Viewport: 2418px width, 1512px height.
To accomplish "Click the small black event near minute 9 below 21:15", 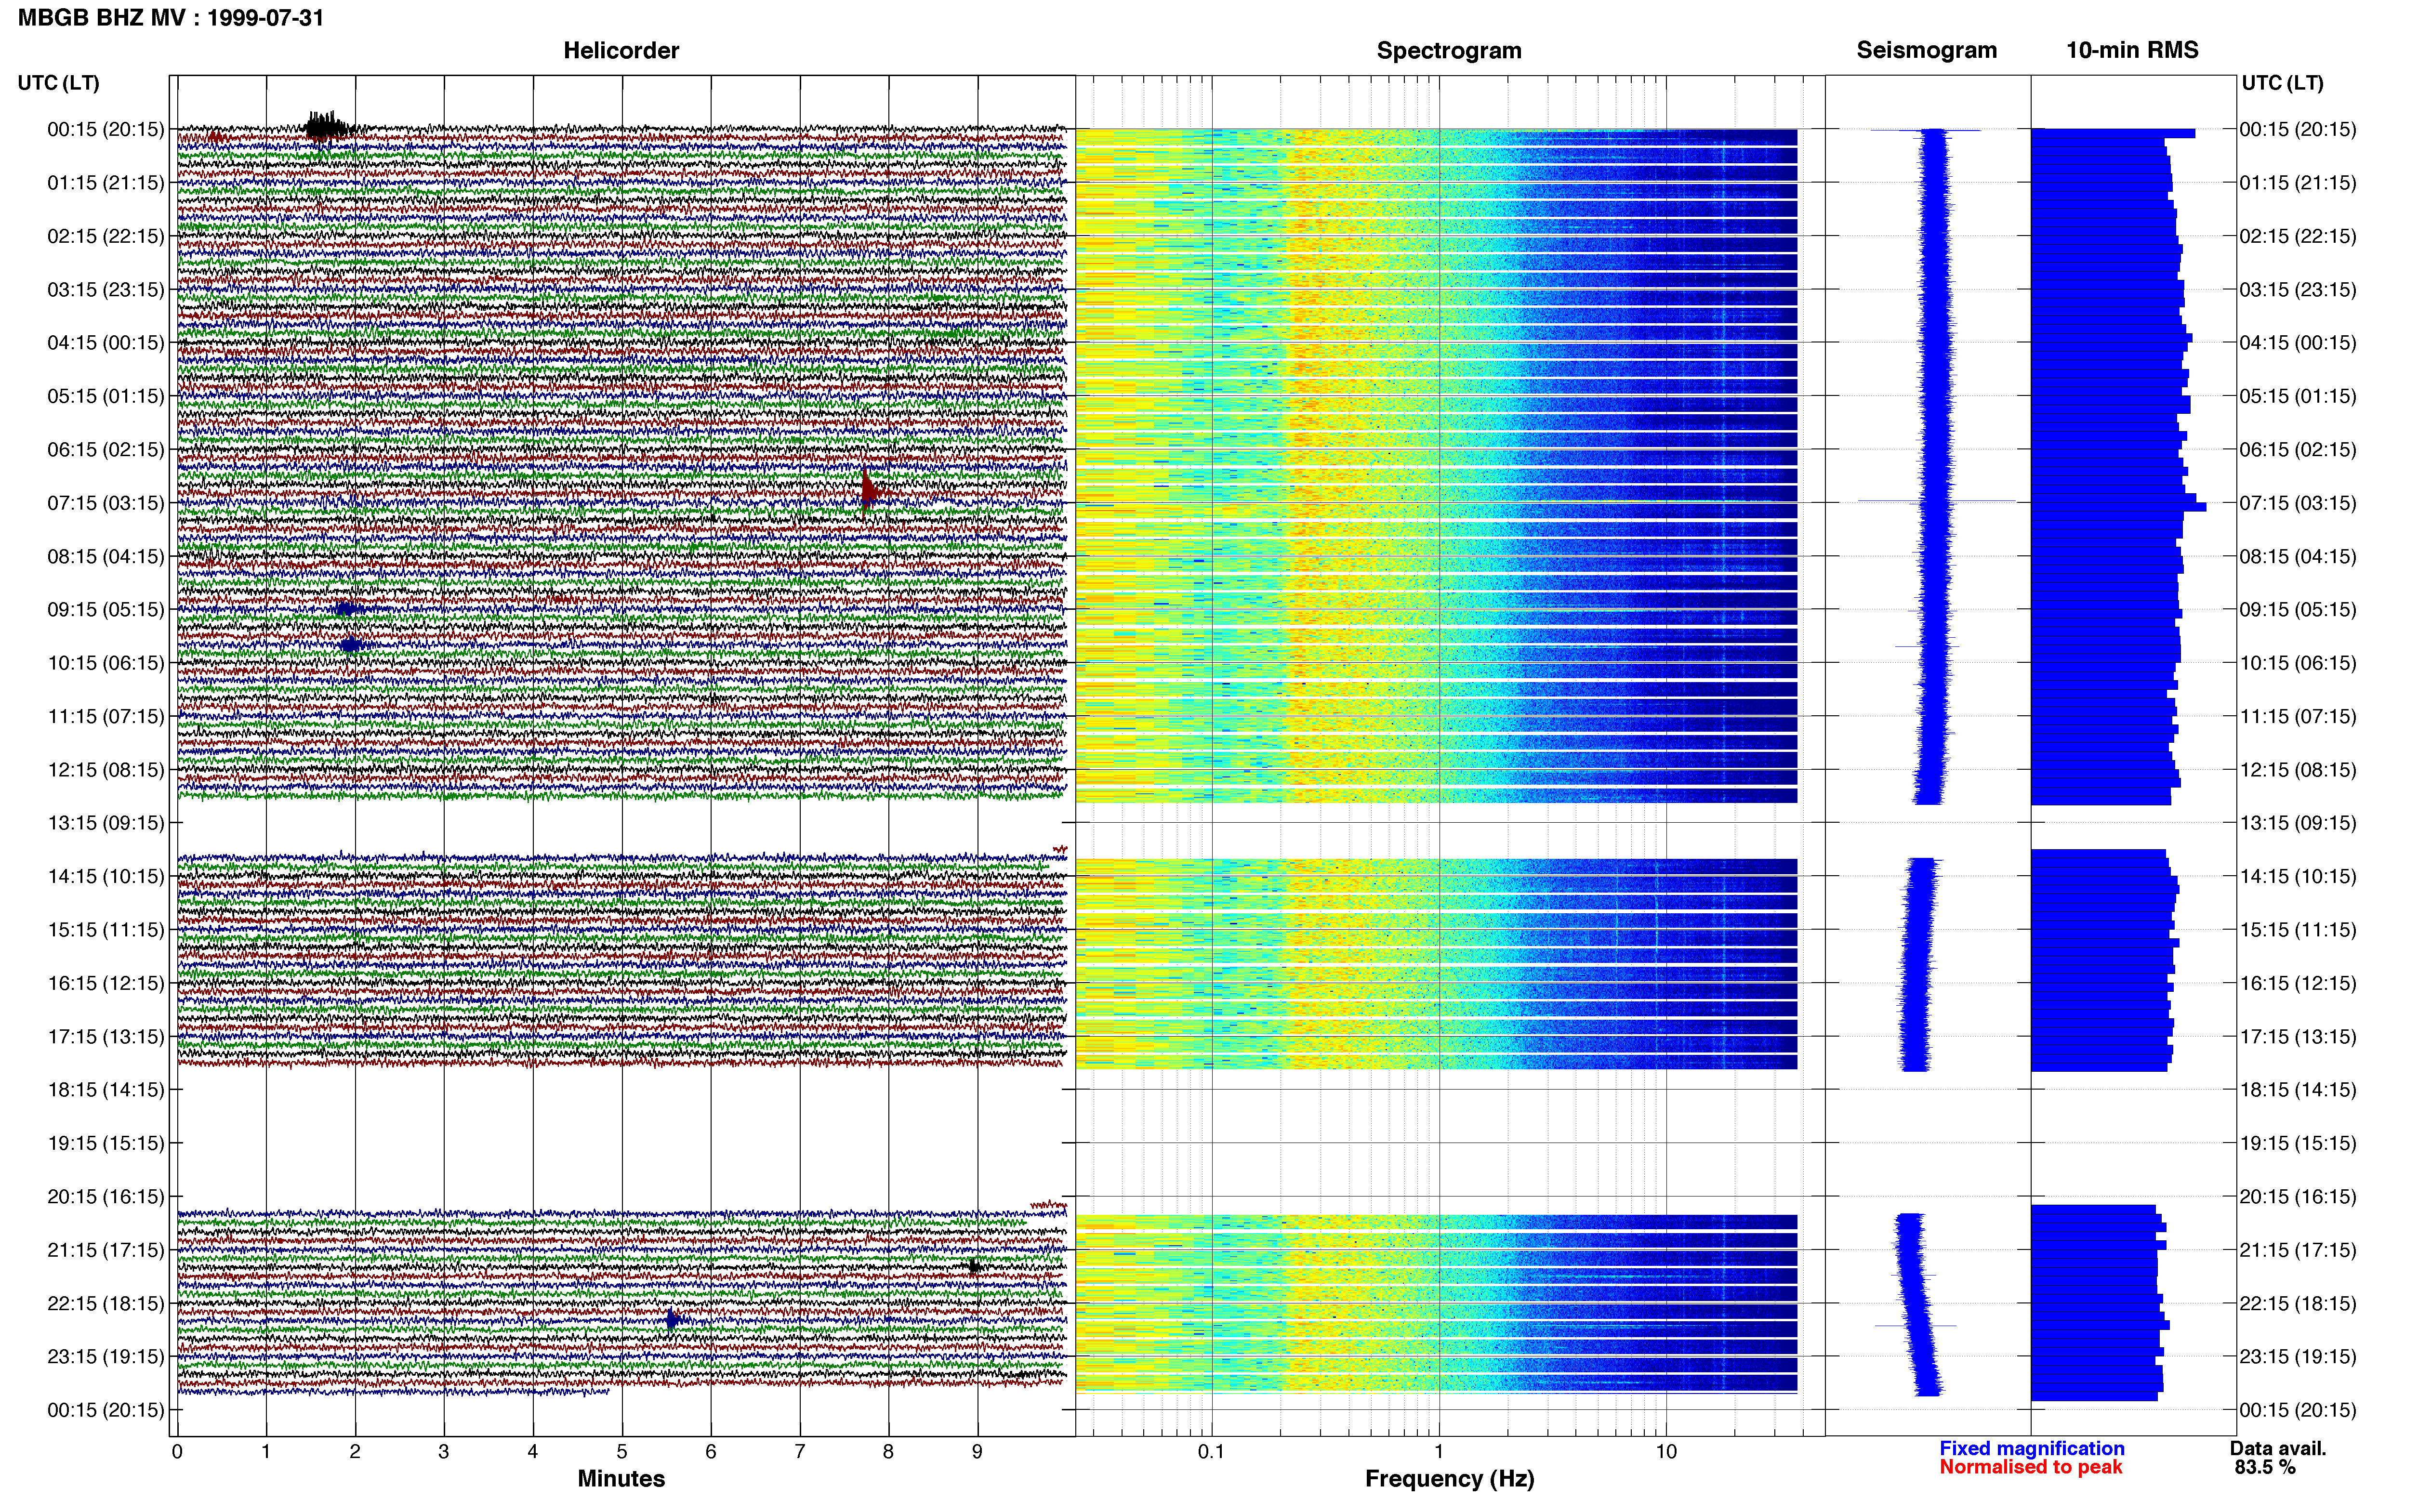I will click(x=973, y=1266).
